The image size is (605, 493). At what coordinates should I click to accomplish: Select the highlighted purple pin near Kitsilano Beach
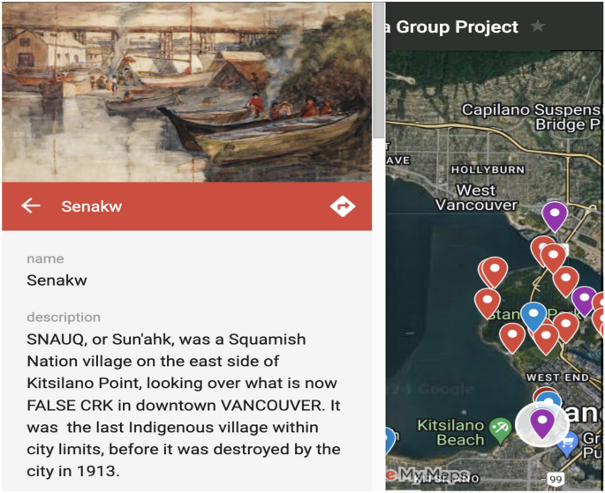(542, 423)
